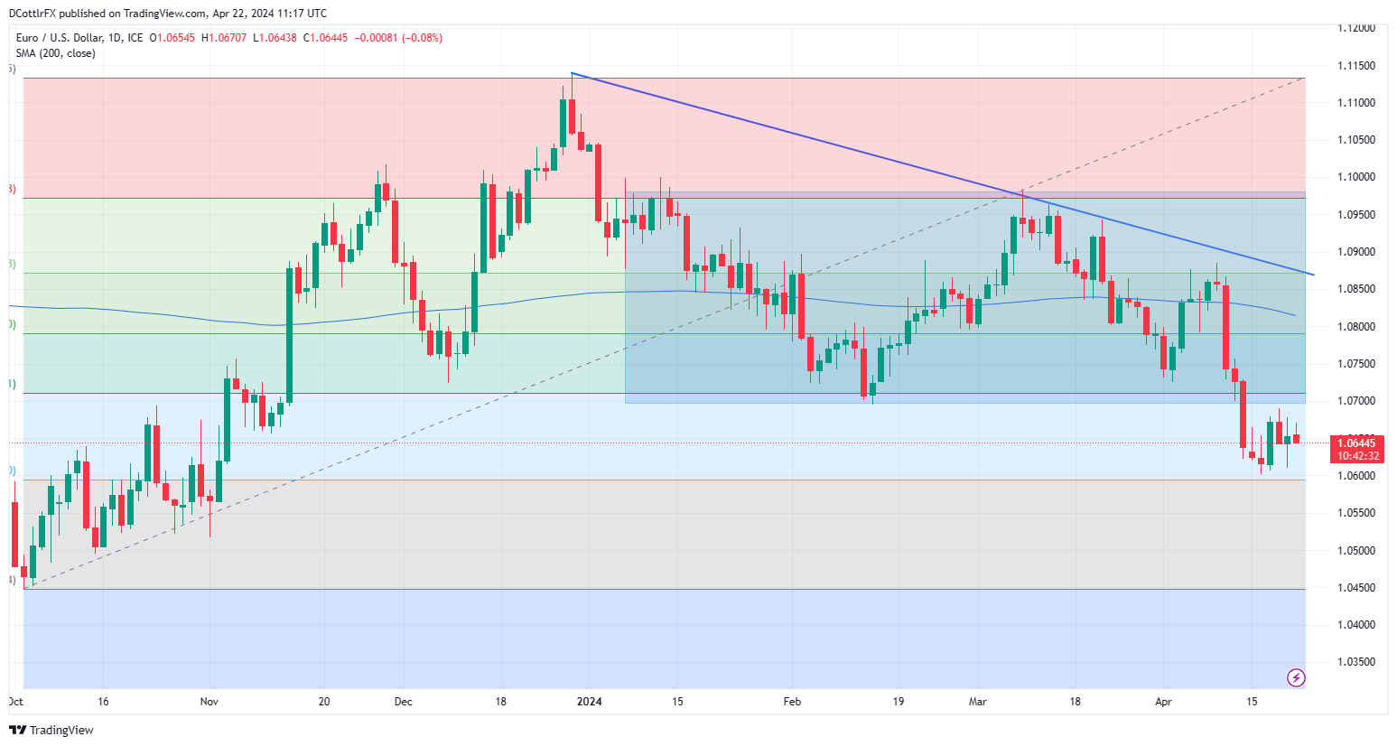Screen dimensions: 1397x746
Task: Click the '16' October date axis label
Action: pos(103,702)
